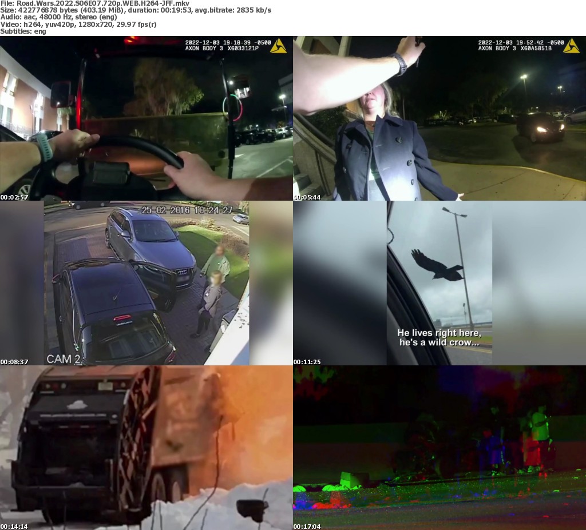Click the 00:05:44 timestamp label
Image resolution: width=586 pixels, height=530 pixels.
(307, 197)
